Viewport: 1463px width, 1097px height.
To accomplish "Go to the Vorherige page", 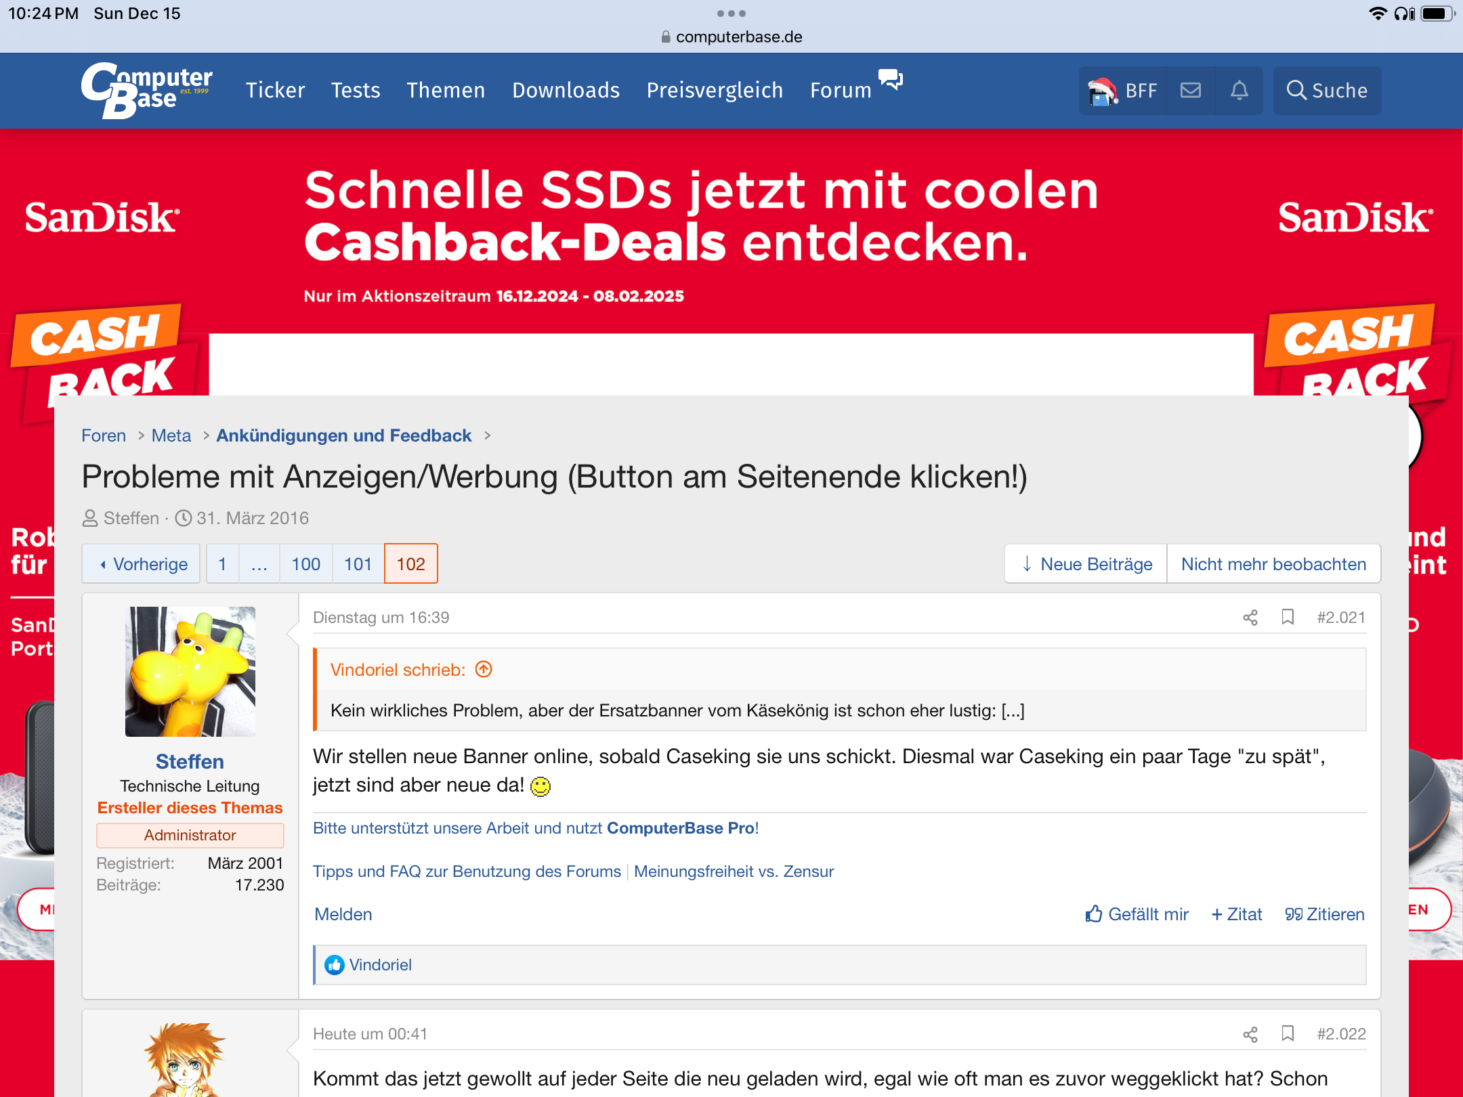I will (142, 563).
